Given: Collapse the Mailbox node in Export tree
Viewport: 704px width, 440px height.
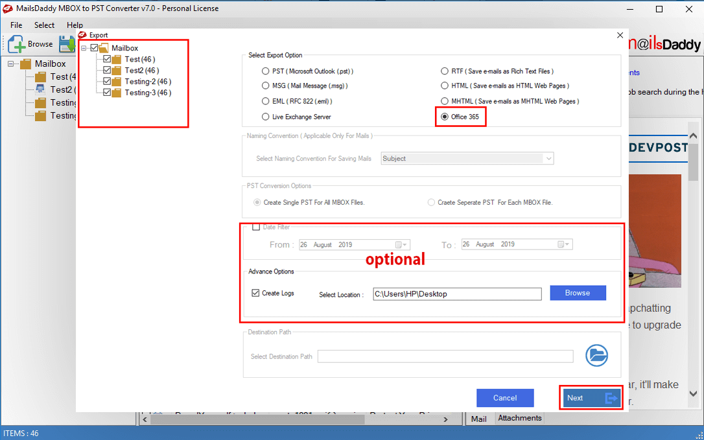Looking at the screenshot, I should pyautogui.click(x=84, y=48).
